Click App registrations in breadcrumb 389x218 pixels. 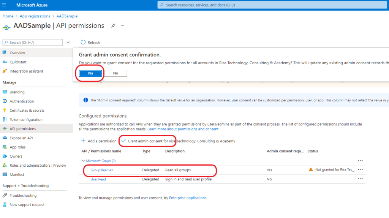(x=35, y=16)
